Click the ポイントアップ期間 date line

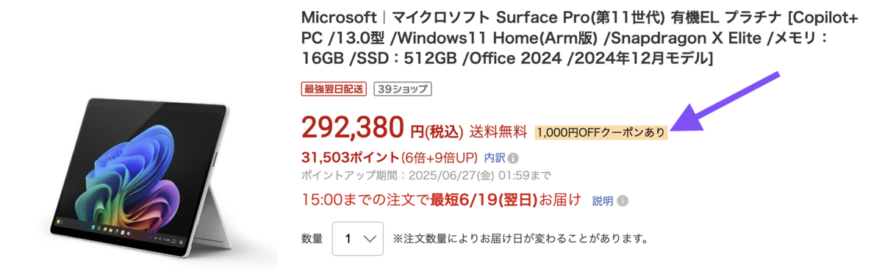(x=426, y=176)
